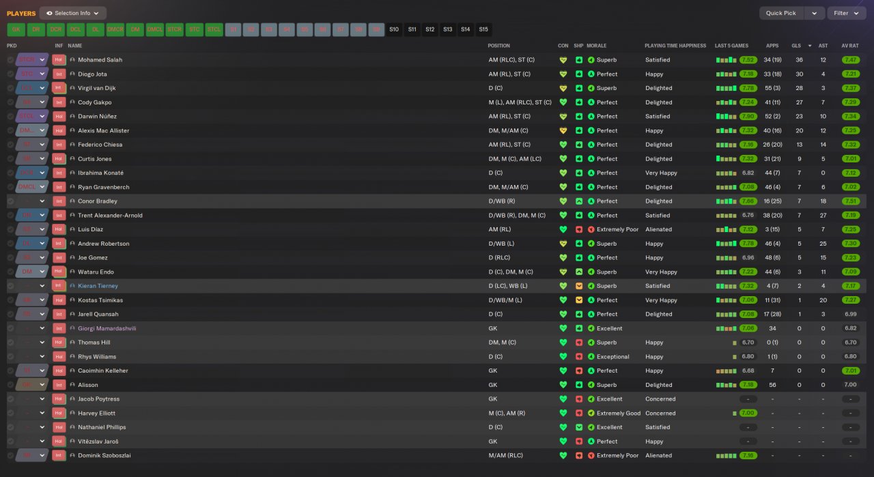Click Conor Bradley's 7.51 average rating pill
This screenshot has height=477, width=874.
(x=850, y=201)
